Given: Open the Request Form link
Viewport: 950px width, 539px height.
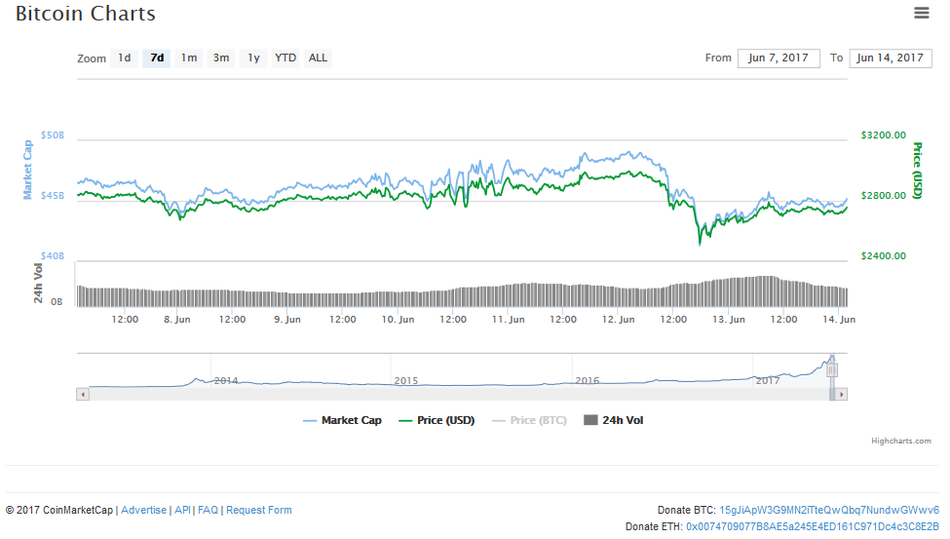Looking at the screenshot, I should point(259,510).
